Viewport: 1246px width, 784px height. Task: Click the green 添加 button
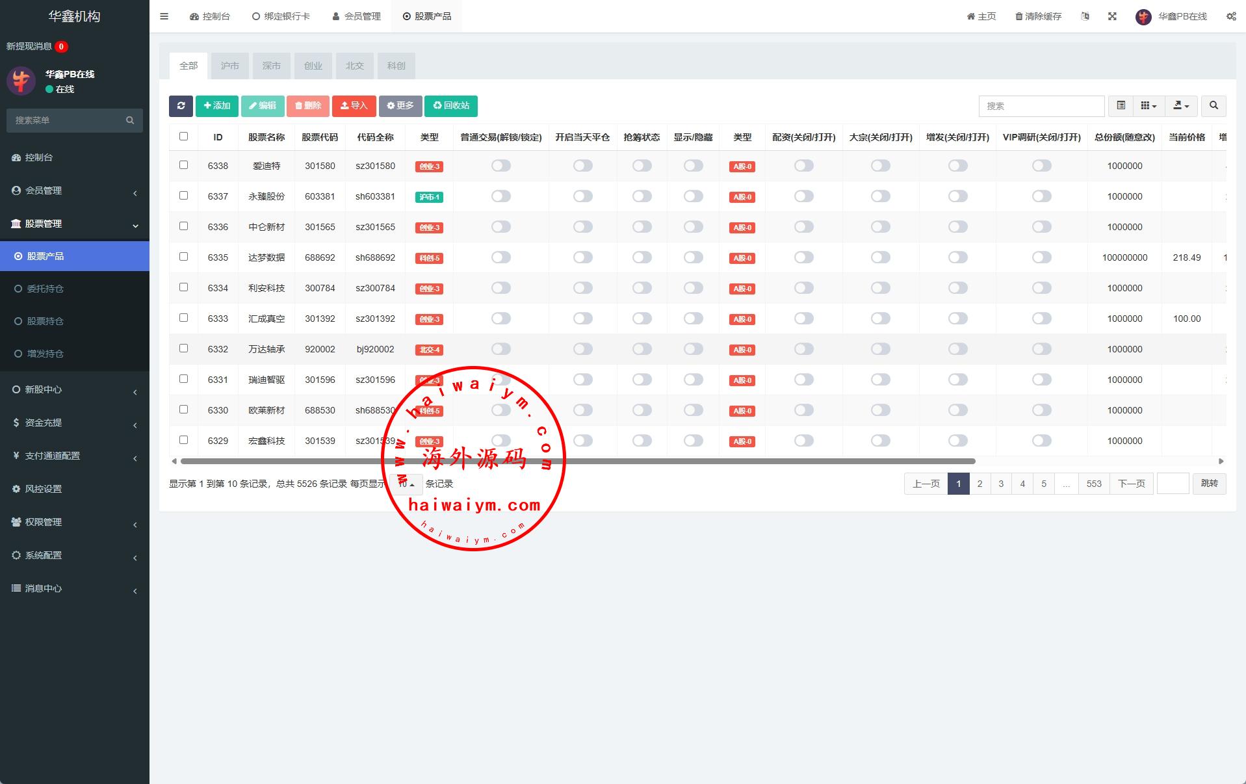[x=216, y=106]
